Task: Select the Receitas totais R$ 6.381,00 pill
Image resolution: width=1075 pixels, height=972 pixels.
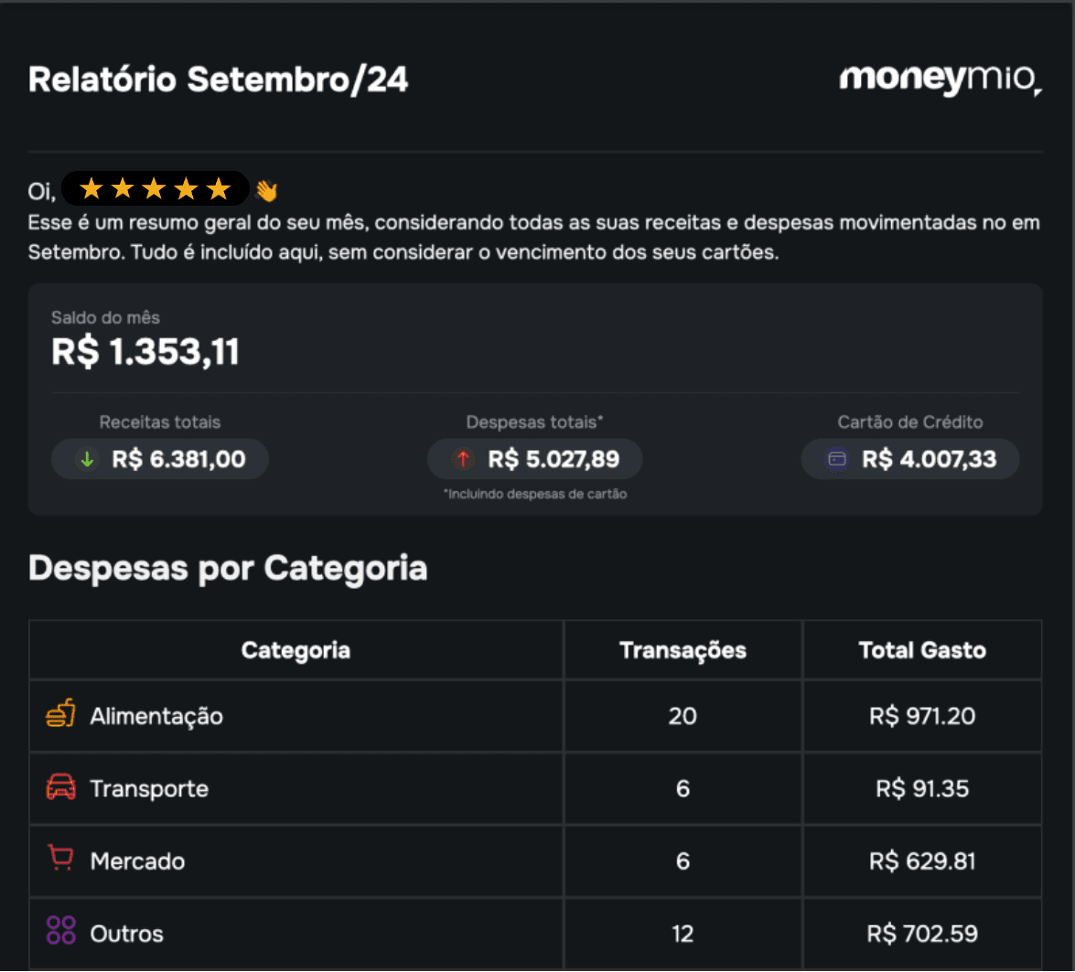Action: [x=160, y=459]
